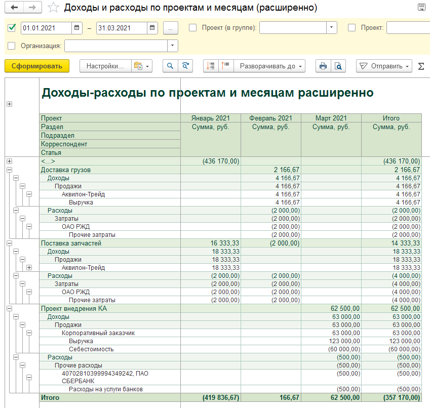
Task: Expand Аквилон-Трейд under Поставка запчастей
Action: coord(29,268)
